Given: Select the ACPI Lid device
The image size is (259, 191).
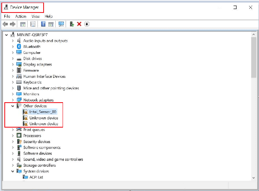Looking at the screenshot, I should tap(36, 177).
